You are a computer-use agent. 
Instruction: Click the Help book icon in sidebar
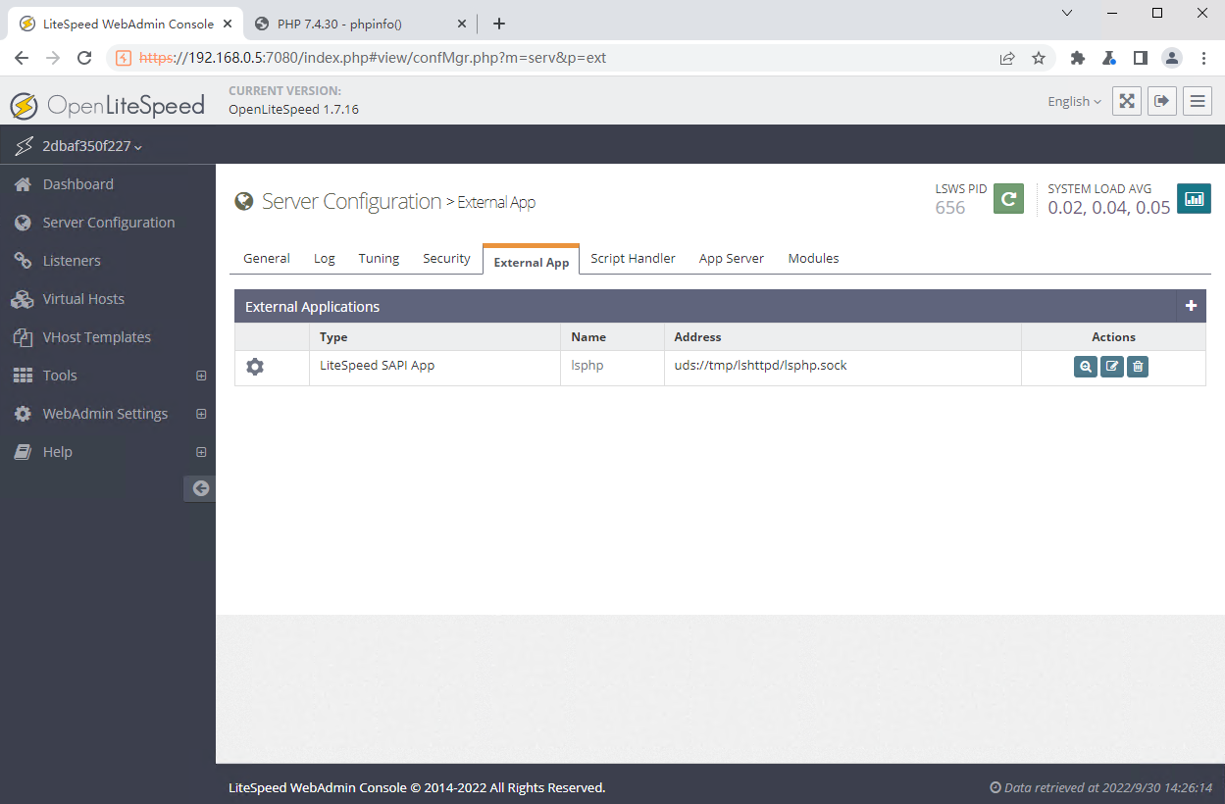(x=23, y=452)
